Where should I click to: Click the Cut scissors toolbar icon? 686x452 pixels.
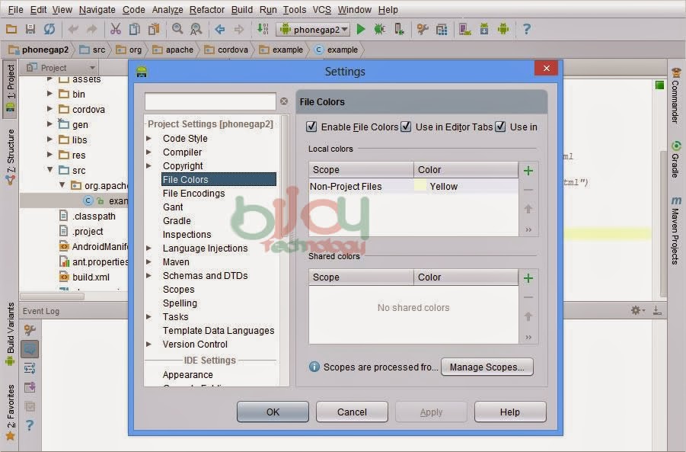point(116,29)
